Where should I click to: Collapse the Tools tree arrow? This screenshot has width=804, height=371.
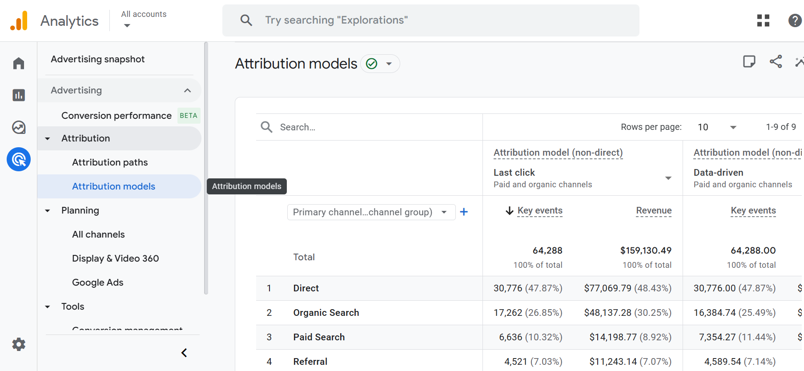pyautogui.click(x=48, y=307)
